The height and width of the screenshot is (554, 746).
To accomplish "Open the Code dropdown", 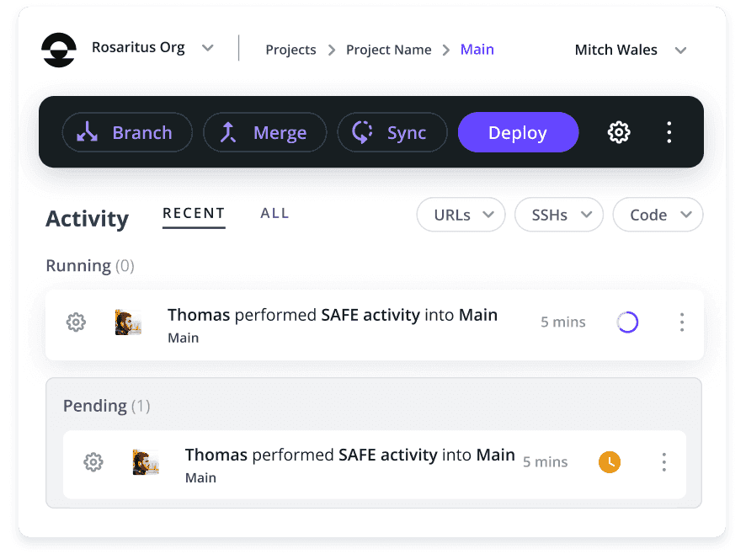I will 658,215.
